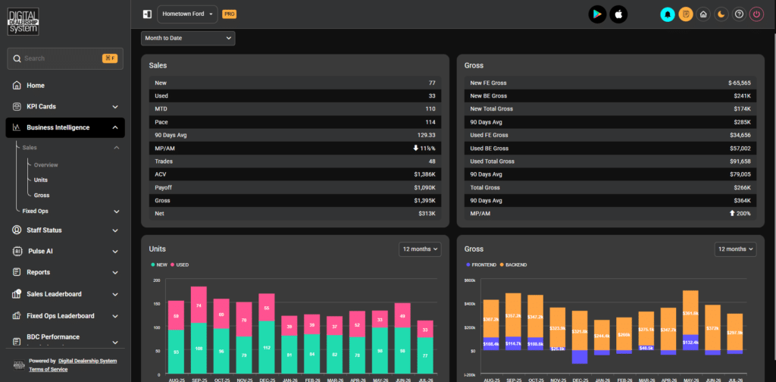This screenshot has width=776, height=382.
Task: Select Units under Sales submenu
Action: pos(41,180)
